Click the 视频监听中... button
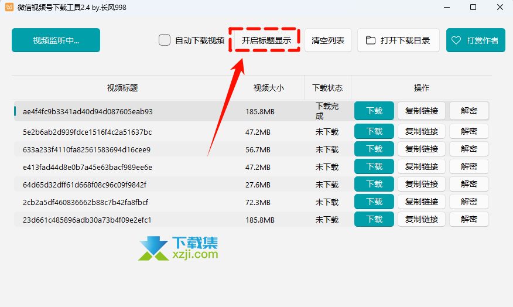Screen dimensions: 513x307 point(56,40)
